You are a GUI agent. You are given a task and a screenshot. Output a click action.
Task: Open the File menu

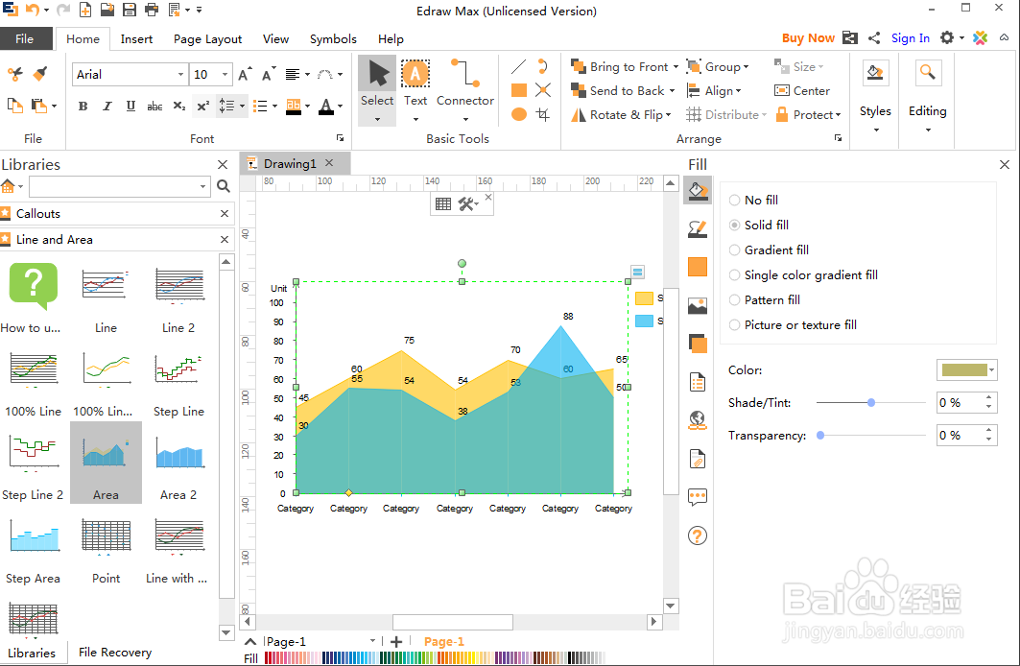pyautogui.click(x=25, y=39)
